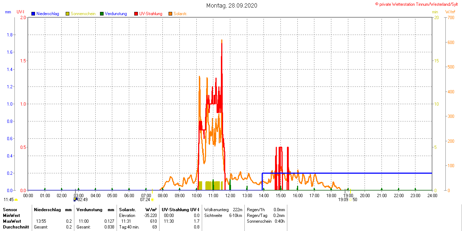Click the 1.8 mark on the blue mm axis
The height and width of the screenshot is (231, 462).
point(10,35)
